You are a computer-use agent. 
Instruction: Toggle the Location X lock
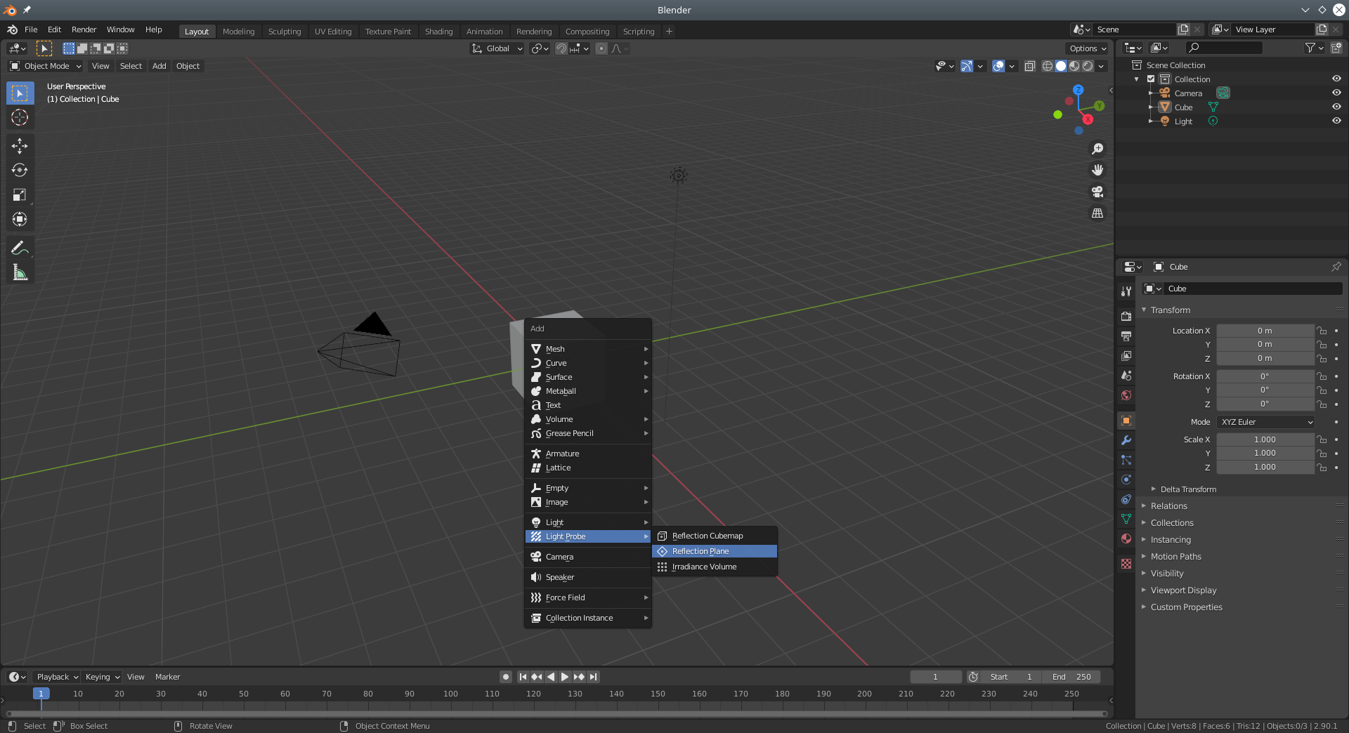(x=1322, y=331)
